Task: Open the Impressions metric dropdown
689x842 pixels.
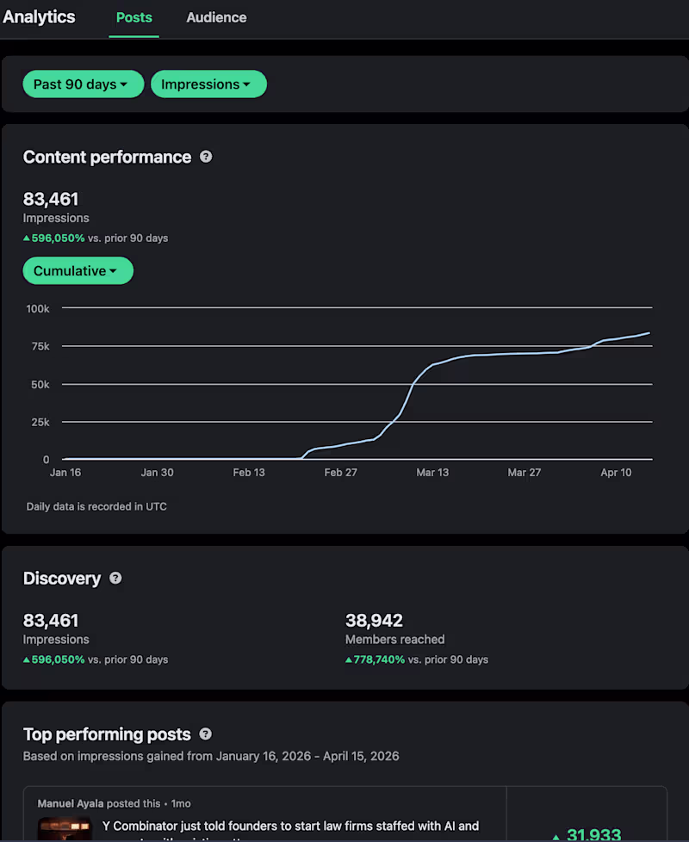Action: [x=208, y=84]
